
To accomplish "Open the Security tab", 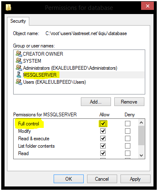I will click(18, 21).
